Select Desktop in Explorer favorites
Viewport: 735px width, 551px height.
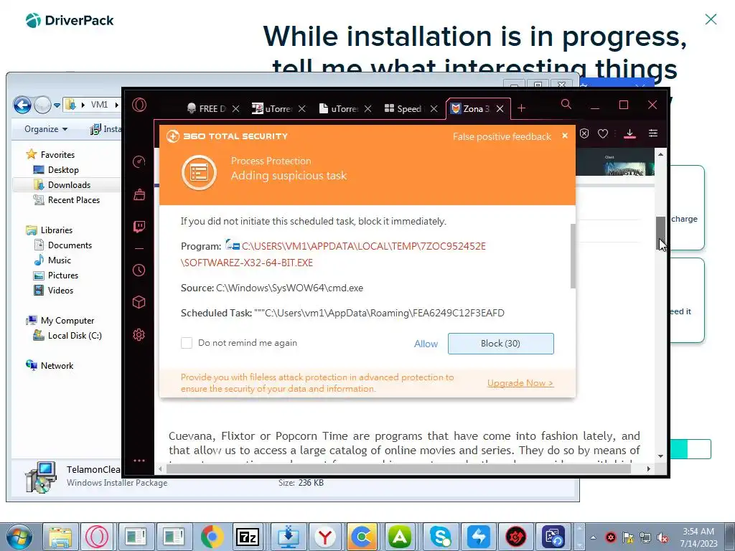click(x=63, y=169)
